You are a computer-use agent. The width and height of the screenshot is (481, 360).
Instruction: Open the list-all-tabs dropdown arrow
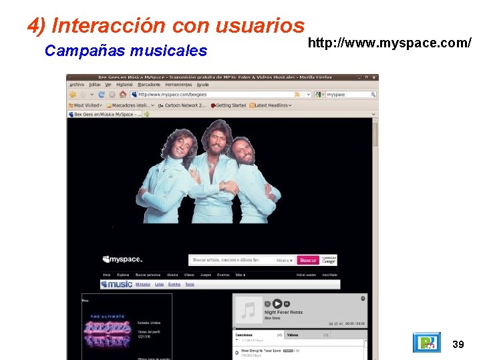pyautogui.click(x=373, y=114)
